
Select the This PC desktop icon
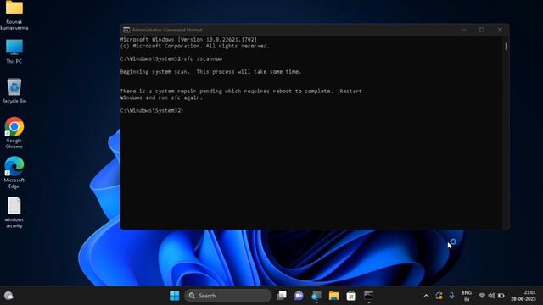[14, 51]
